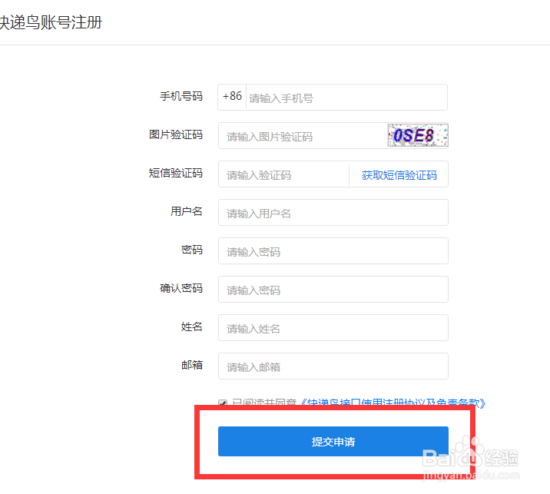Image resolution: width=550 pixels, height=494 pixels.
Task: Click the 快递鸟账号注册 page heading
Action: [x=51, y=22]
